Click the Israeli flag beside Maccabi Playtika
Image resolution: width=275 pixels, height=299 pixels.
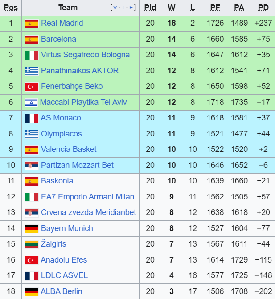31,103
